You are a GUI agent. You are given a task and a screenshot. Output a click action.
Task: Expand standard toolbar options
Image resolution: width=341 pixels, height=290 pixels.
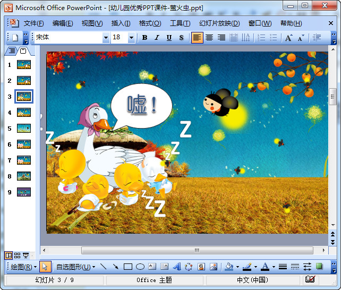coord(25,38)
